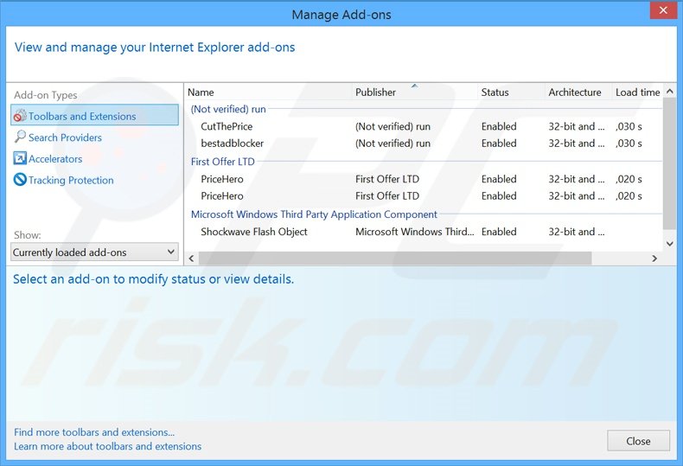Image resolution: width=683 pixels, height=466 pixels.
Task: Click the up arrow of the vertical scrollbar
Action: coord(670,91)
